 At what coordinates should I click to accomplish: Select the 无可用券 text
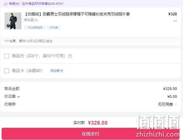pyautogui.click(x=165, y=104)
